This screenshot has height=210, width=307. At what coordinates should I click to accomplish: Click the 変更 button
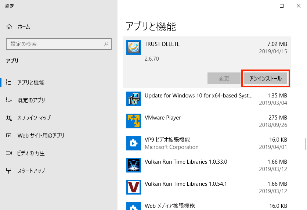pos(224,78)
